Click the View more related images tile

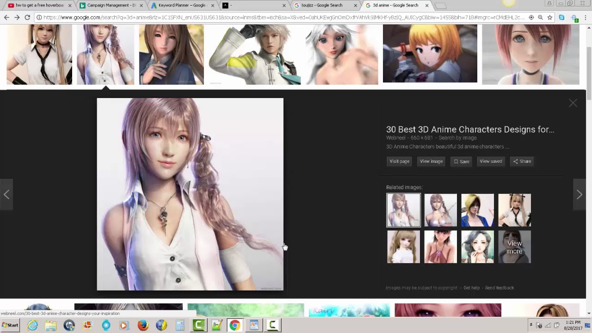(514, 247)
